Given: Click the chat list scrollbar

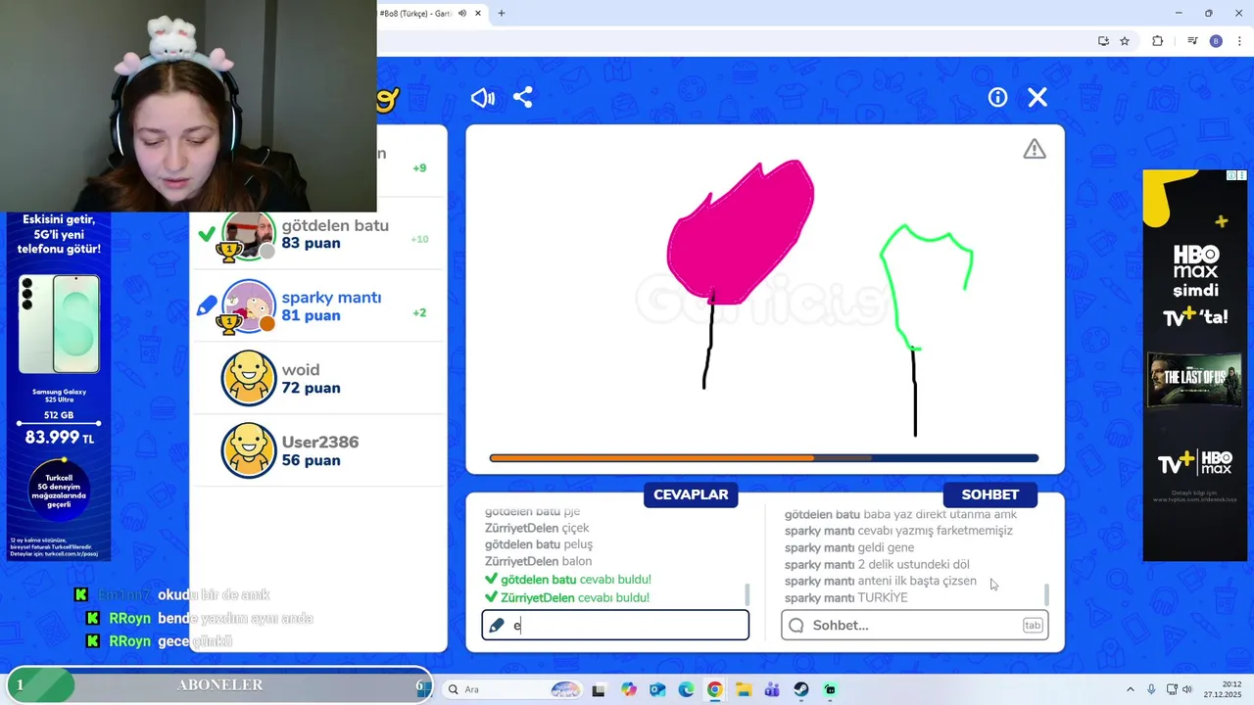Looking at the screenshot, I should coord(1047,594).
